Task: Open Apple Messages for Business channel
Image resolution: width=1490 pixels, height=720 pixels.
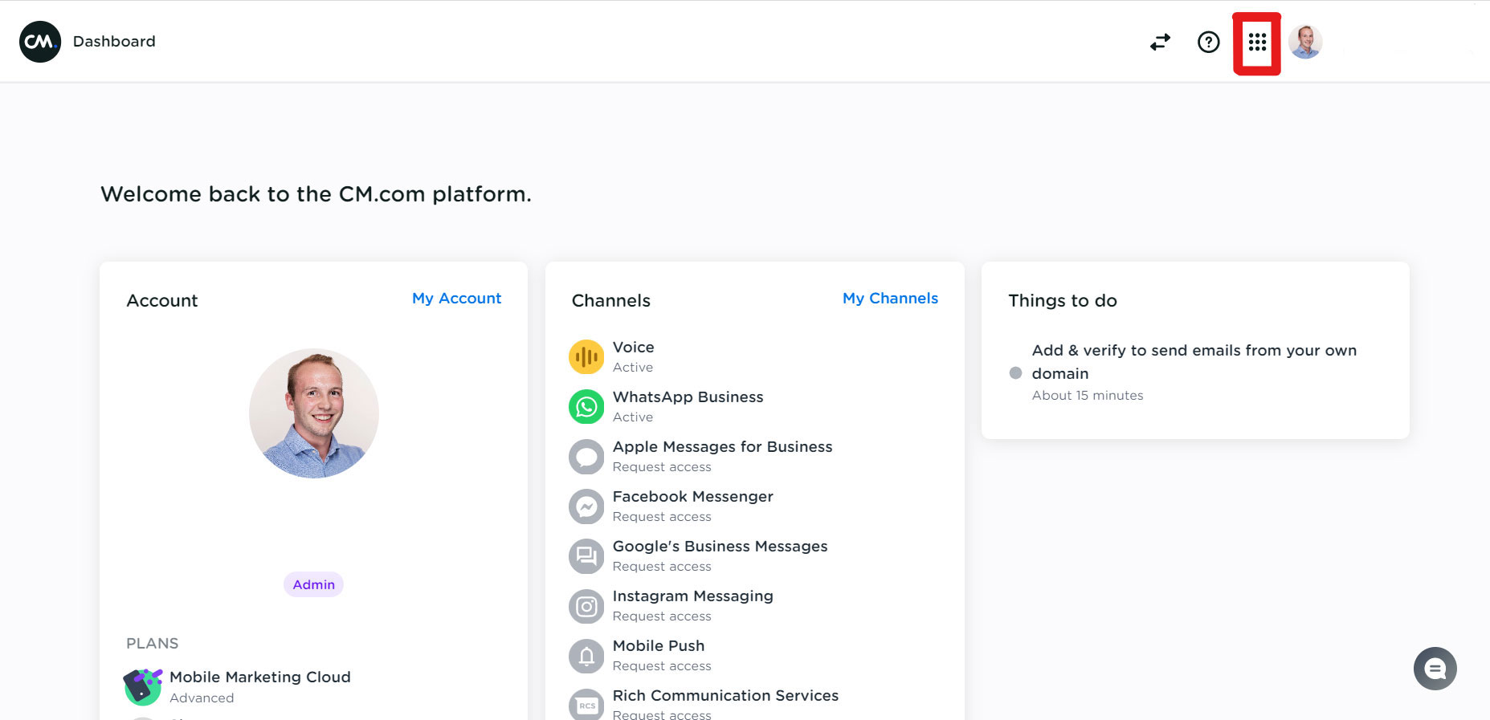Action: tap(721, 447)
